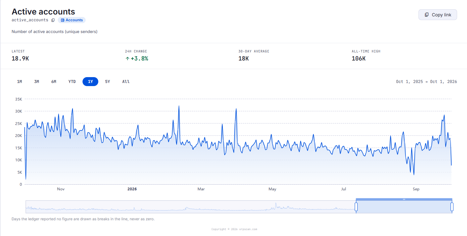
Task: Click the "Mar" x-axis label
Action: 201,189
